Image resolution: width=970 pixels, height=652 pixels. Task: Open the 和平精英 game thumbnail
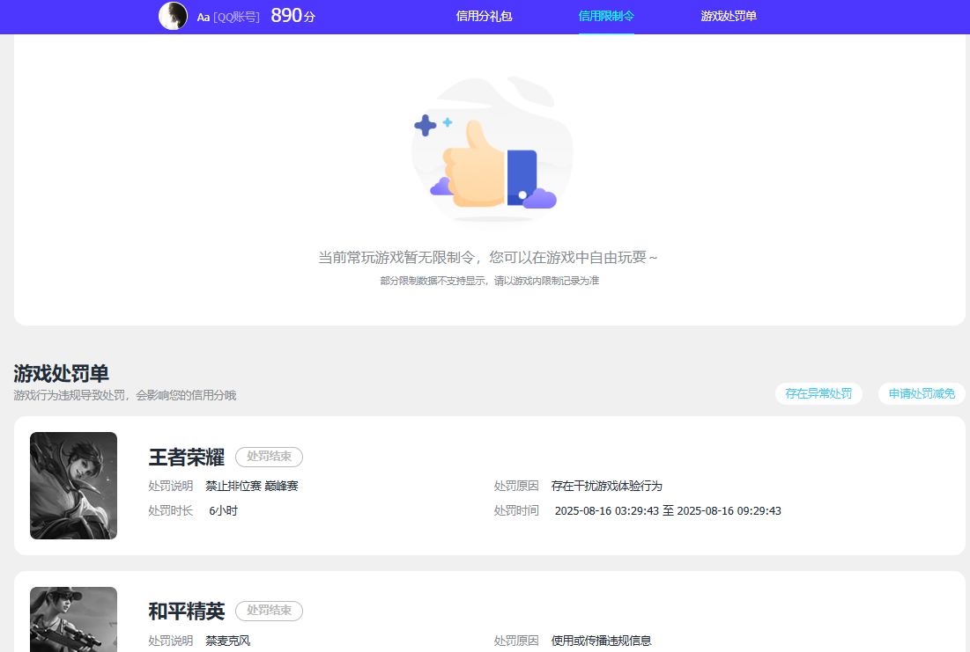click(74, 619)
